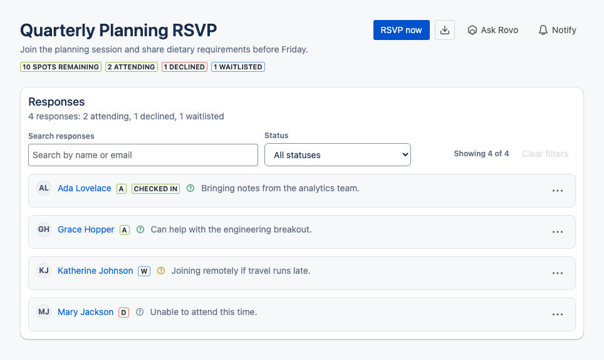Screen dimensions: 604x360
Task: Click the download icon button
Action: [x=444, y=30]
